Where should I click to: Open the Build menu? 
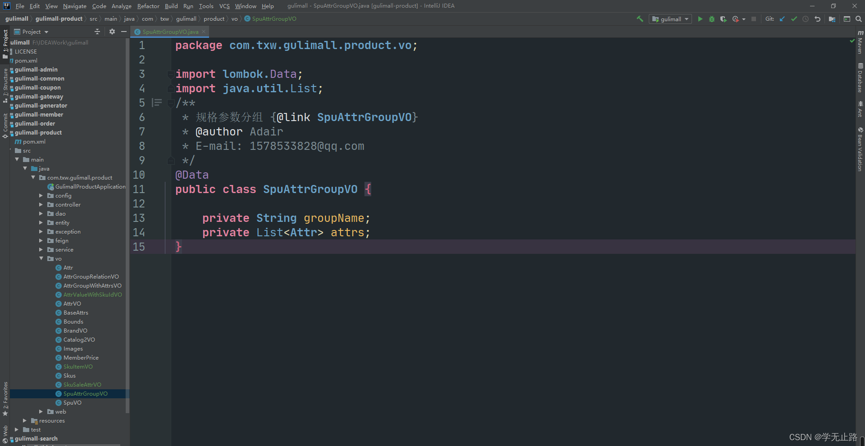coord(171,6)
